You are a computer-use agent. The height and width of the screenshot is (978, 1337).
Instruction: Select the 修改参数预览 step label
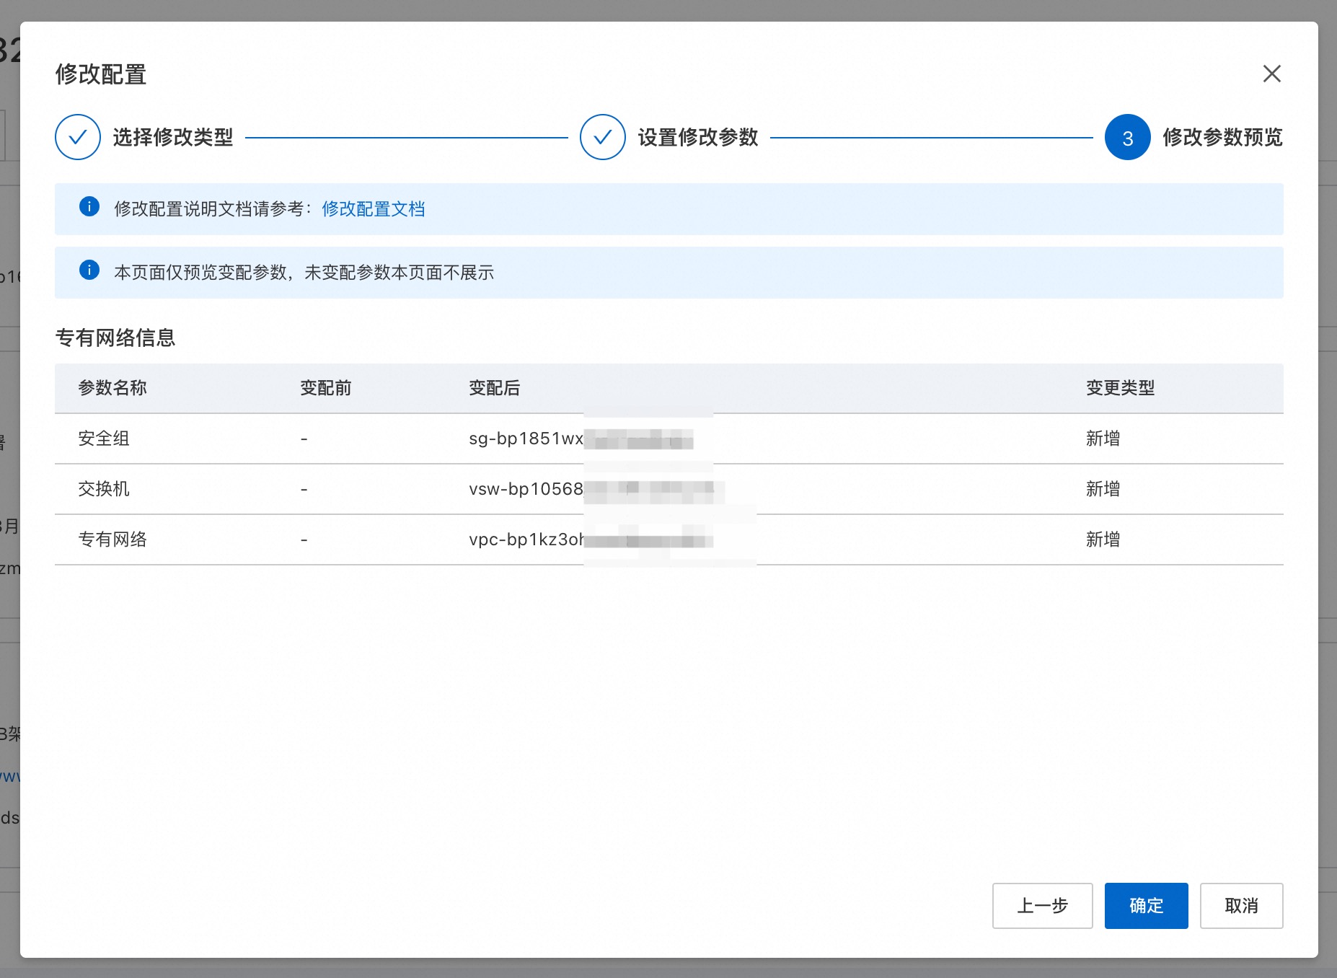(x=1223, y=137)
